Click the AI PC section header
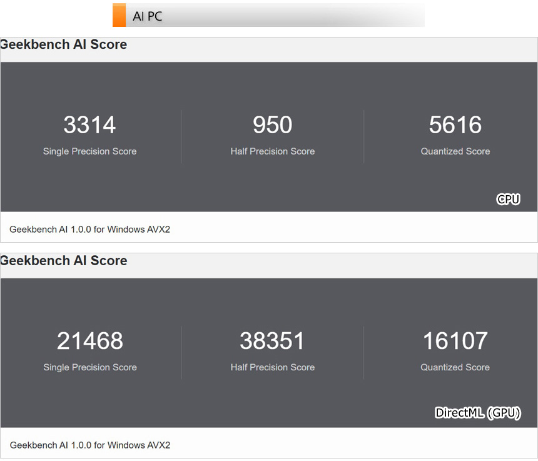Screen dimensions: 538x461 148,16
